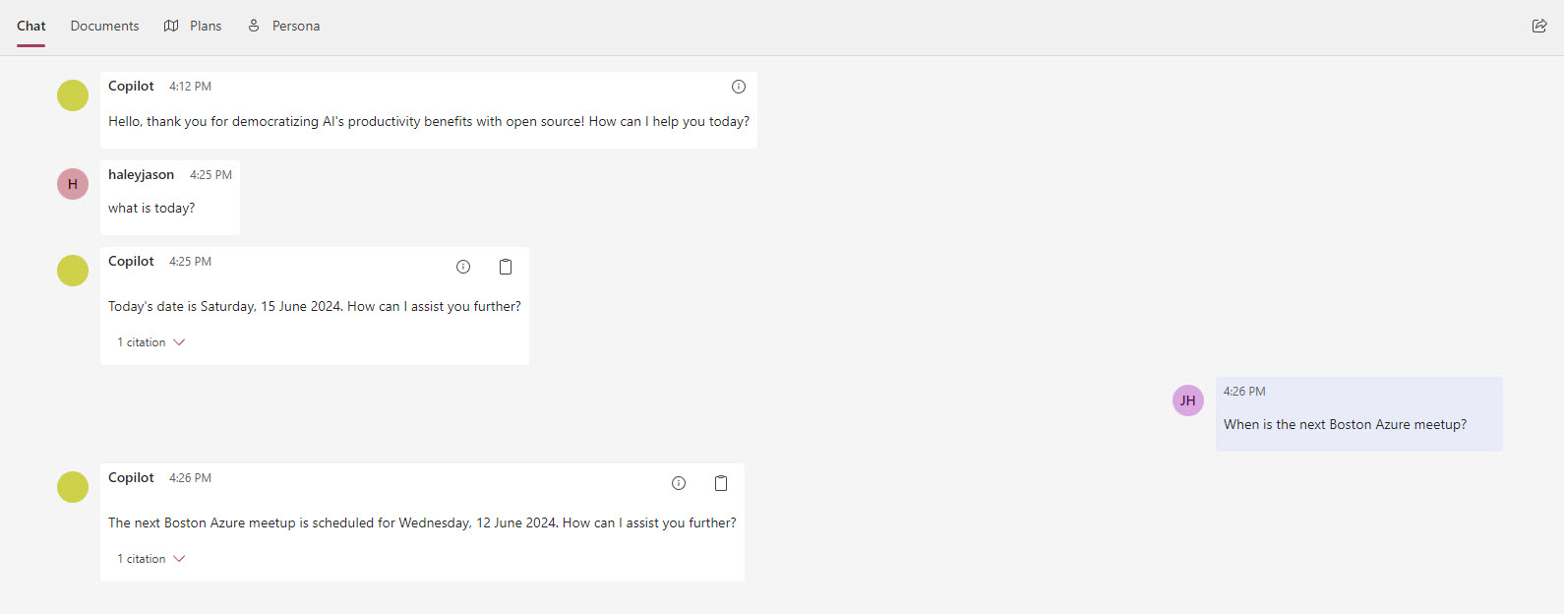
Task: Click haleyjason's H avatar
Action: click(x=73, y=184)
